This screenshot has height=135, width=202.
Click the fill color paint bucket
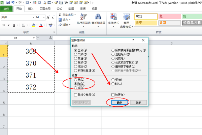(x=33, y=25)
